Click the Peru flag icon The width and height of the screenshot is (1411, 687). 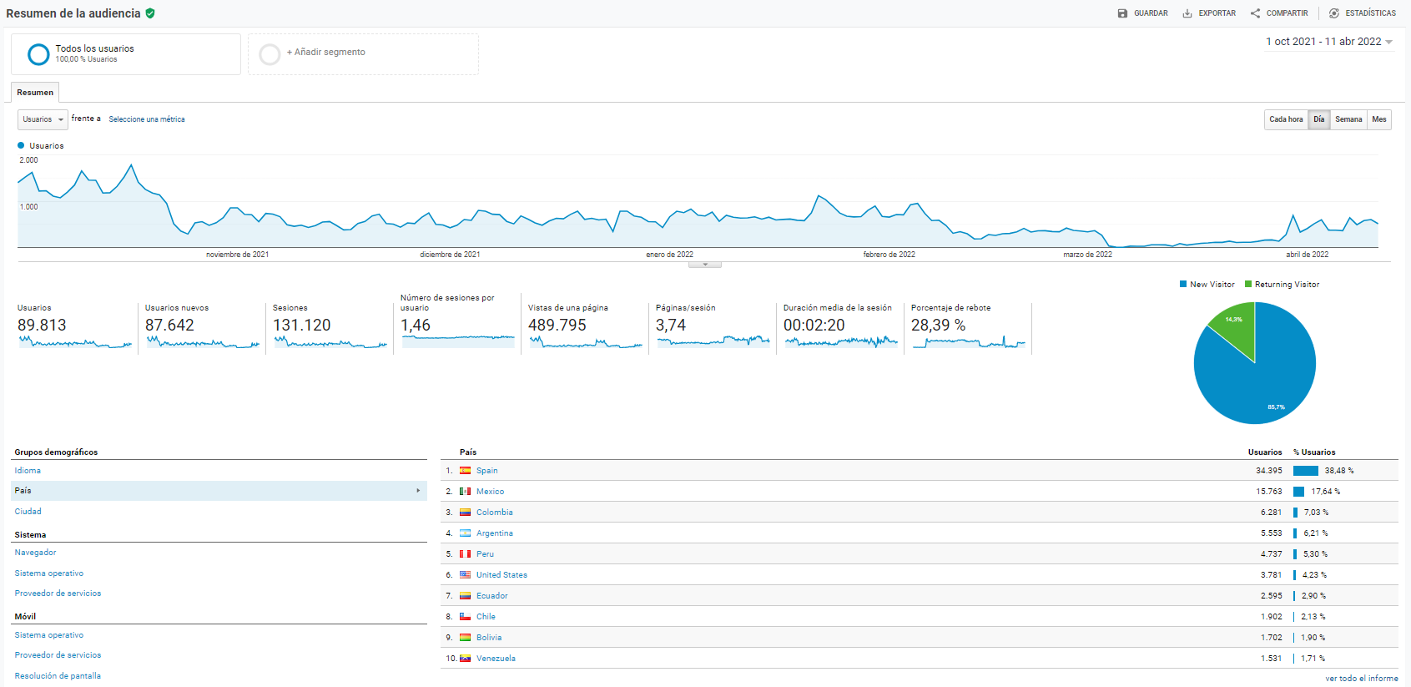tap(465, 554)
